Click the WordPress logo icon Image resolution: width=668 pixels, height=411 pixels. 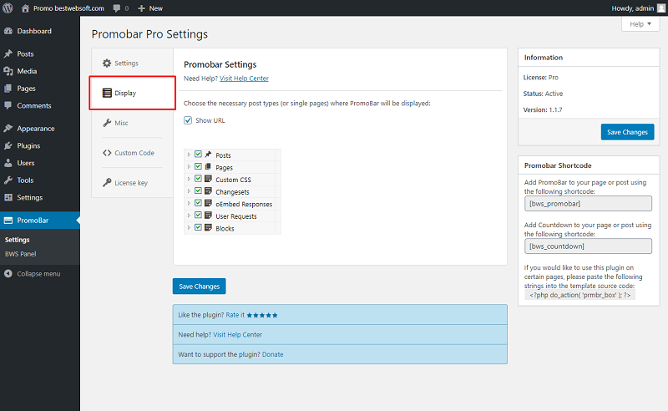[x=8, y=8]
